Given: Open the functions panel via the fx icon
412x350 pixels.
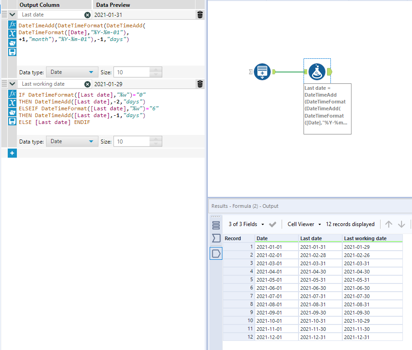Looking at the screenshot, I should [12, 26].
